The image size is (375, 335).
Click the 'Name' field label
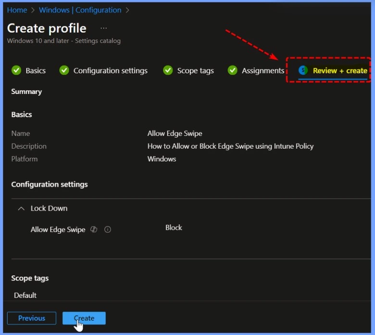[x=21, y=134]
